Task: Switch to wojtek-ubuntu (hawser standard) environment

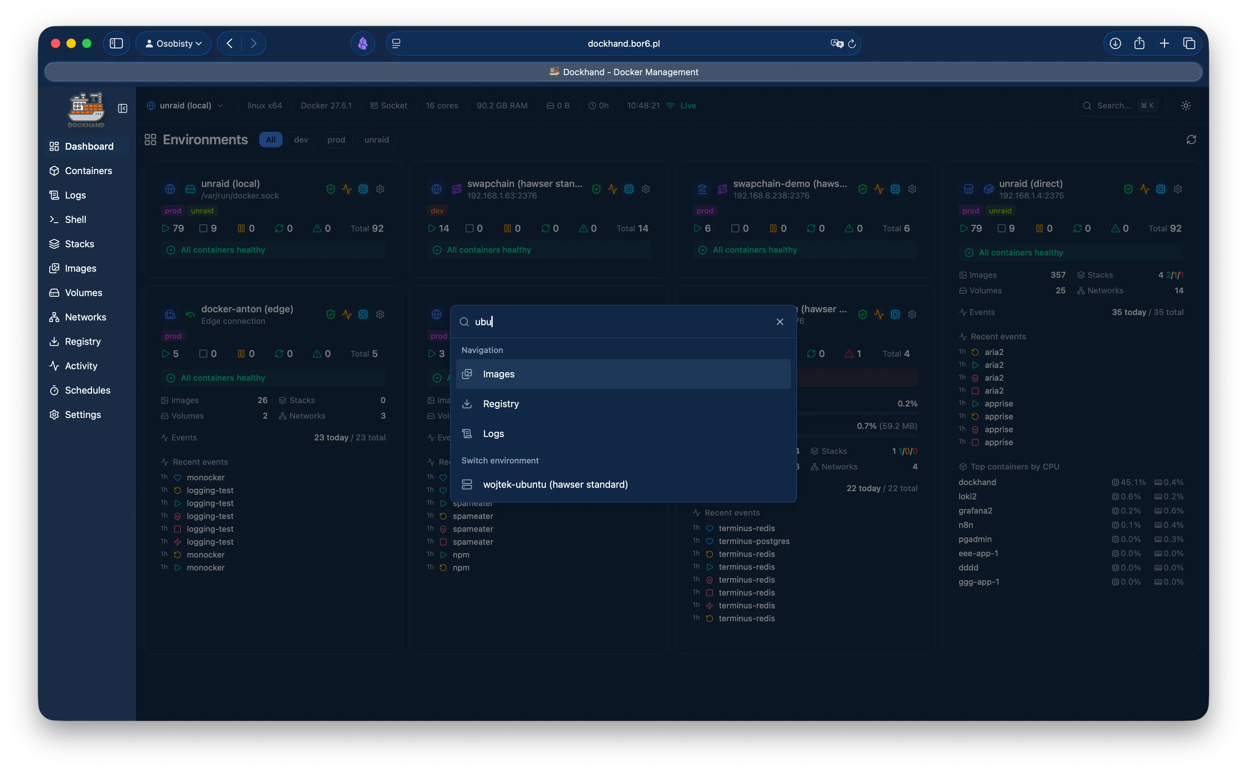Action: coord(555,484)
